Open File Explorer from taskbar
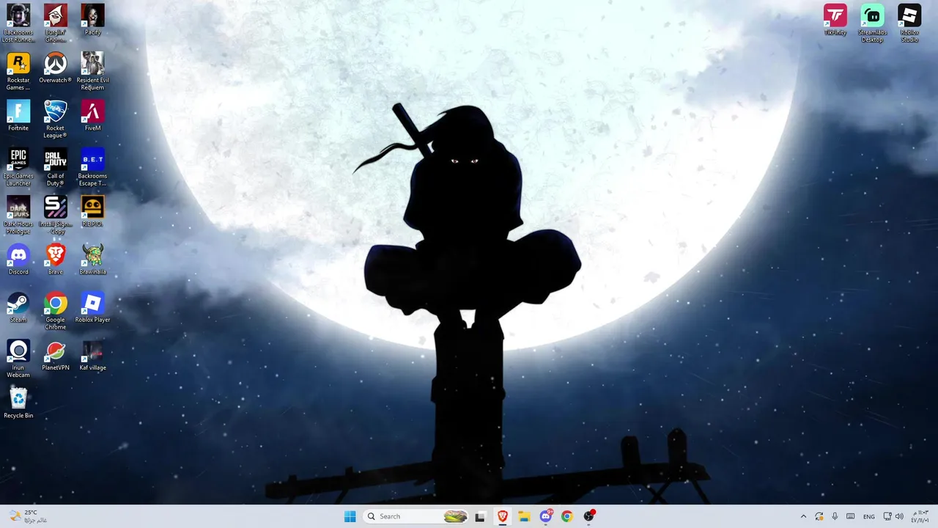This screenshot has width=938, height=528. (524, 516)
